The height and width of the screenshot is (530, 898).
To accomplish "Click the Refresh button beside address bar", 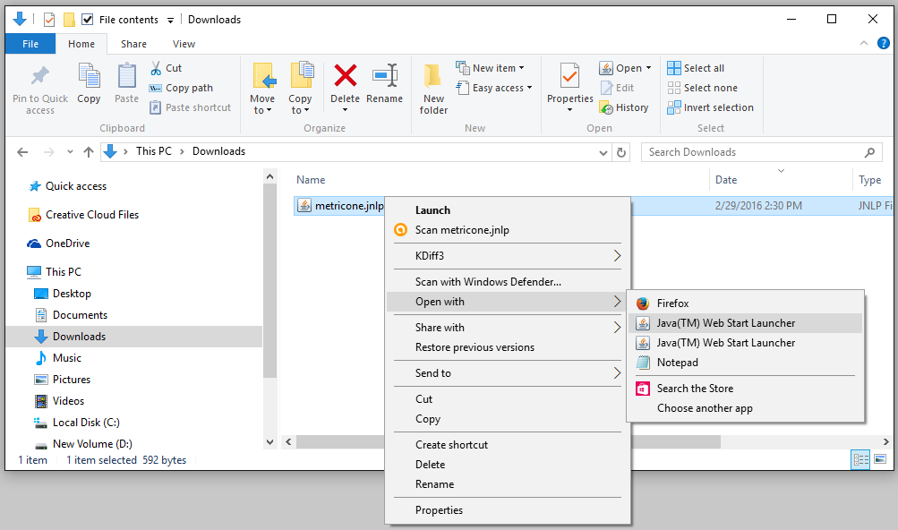I will point(621,152).
